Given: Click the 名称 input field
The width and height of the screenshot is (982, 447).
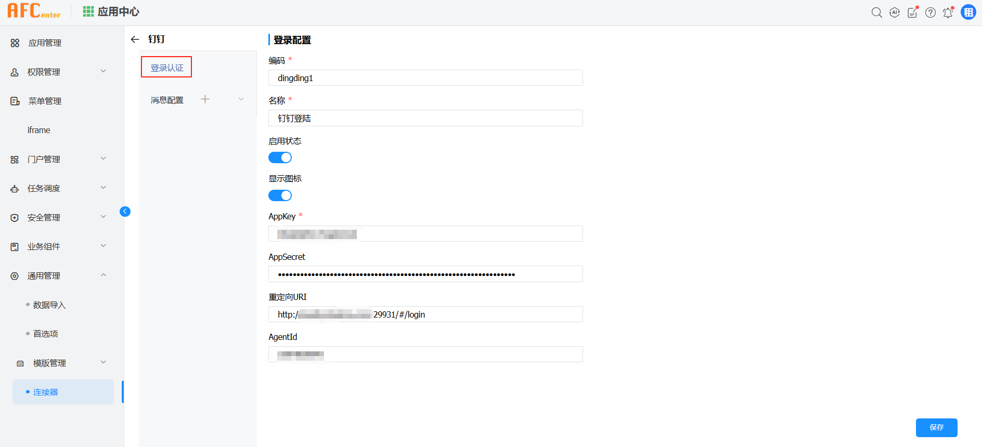Looking at the screenshot, I should pos(425,118).
